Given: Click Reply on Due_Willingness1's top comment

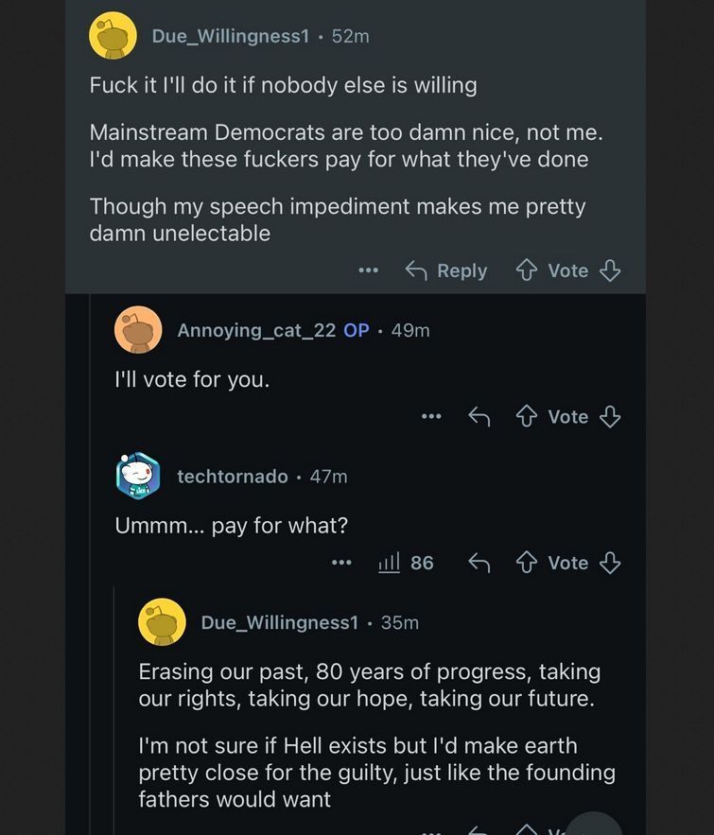Looking at the screenshot, I should 446,270.
